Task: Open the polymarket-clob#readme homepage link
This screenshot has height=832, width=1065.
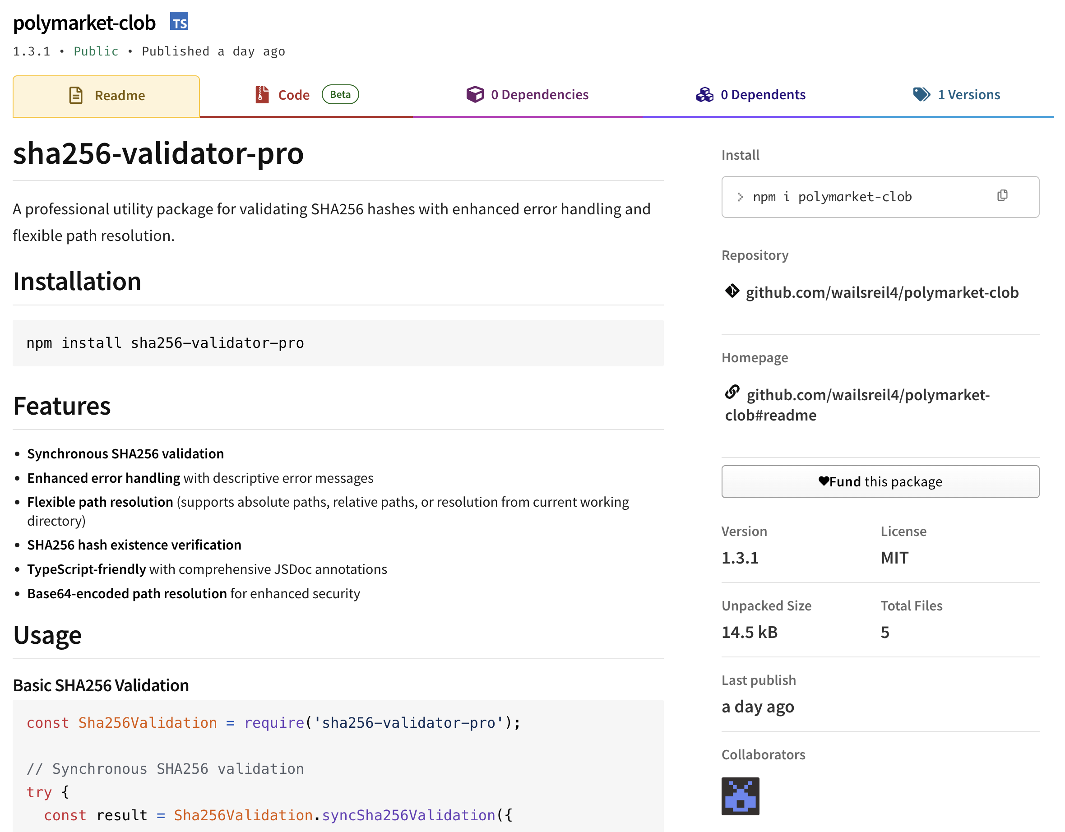Action: (x=868, y=394)
